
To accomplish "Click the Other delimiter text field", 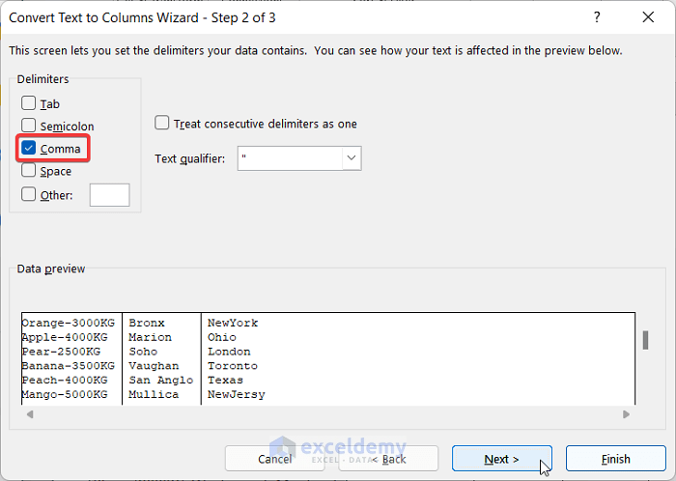I will (x=109, y=195).
